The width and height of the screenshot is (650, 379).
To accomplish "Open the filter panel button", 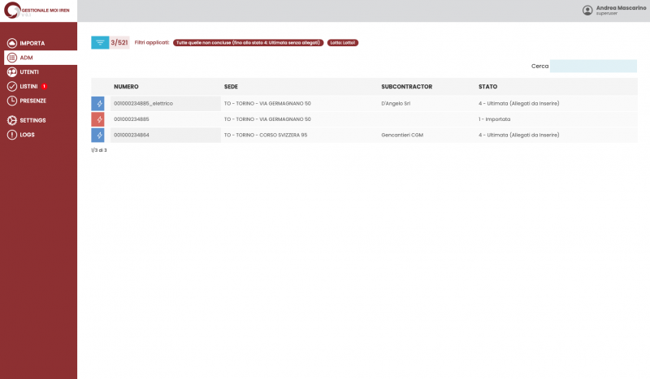I will pos(100,42).
